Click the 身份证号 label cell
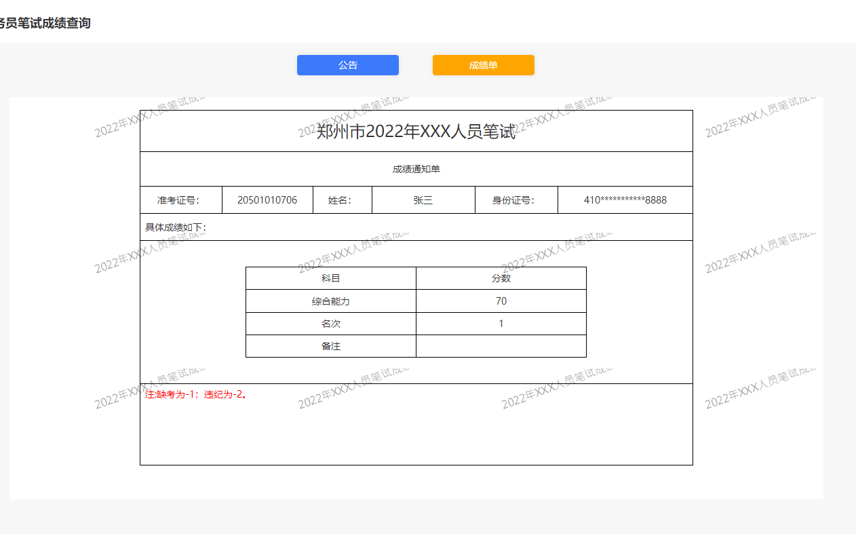This screenshot has width=856, height=534. pos(515,200)
